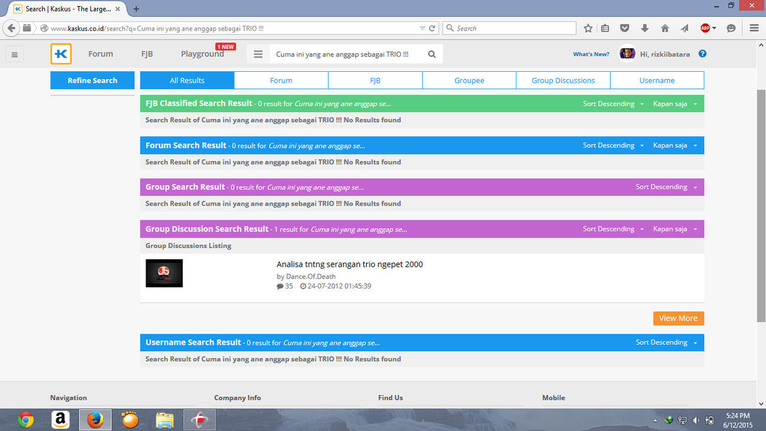Open the File Explorer taskbar icon

165,420
